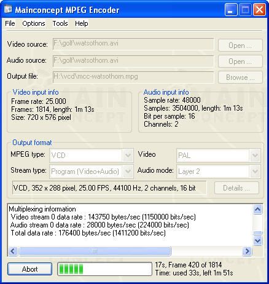This screenshot has width=269, height=284.
Task: Click the 'Frame rate: 25.000' text
Action: click(x=39, y=101)
